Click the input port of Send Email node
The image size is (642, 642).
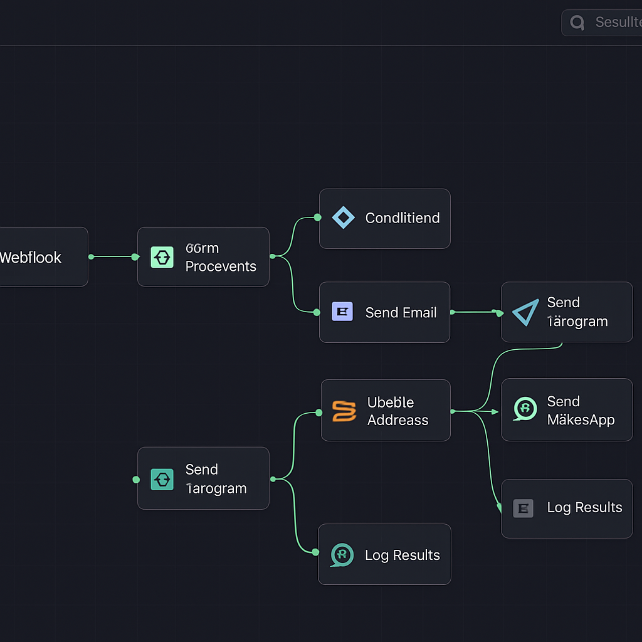(317, 312)
